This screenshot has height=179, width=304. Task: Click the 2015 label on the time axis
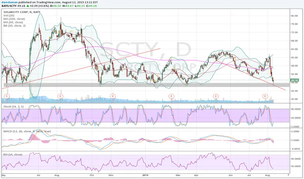pyautogui.click(x=145, y=175)
